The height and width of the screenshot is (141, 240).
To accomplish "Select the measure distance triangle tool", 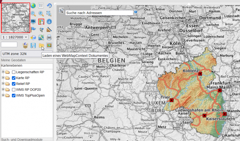I will click(49, 30).
